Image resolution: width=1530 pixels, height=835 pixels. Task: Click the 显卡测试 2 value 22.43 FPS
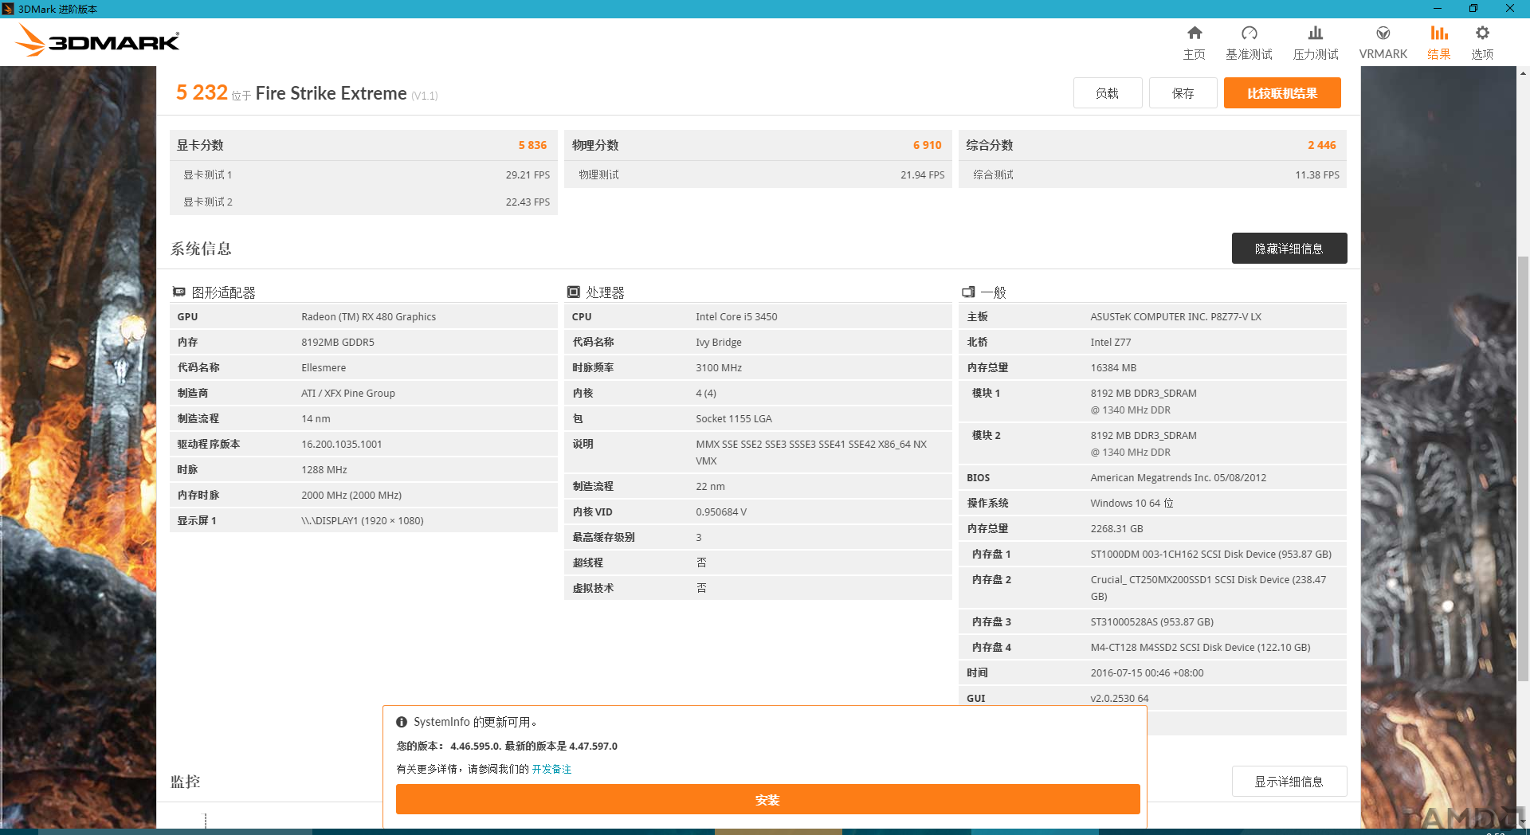pyautogui.click(x=528, y=202)
